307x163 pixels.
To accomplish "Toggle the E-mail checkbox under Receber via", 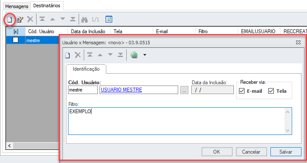I will (242, 91).
